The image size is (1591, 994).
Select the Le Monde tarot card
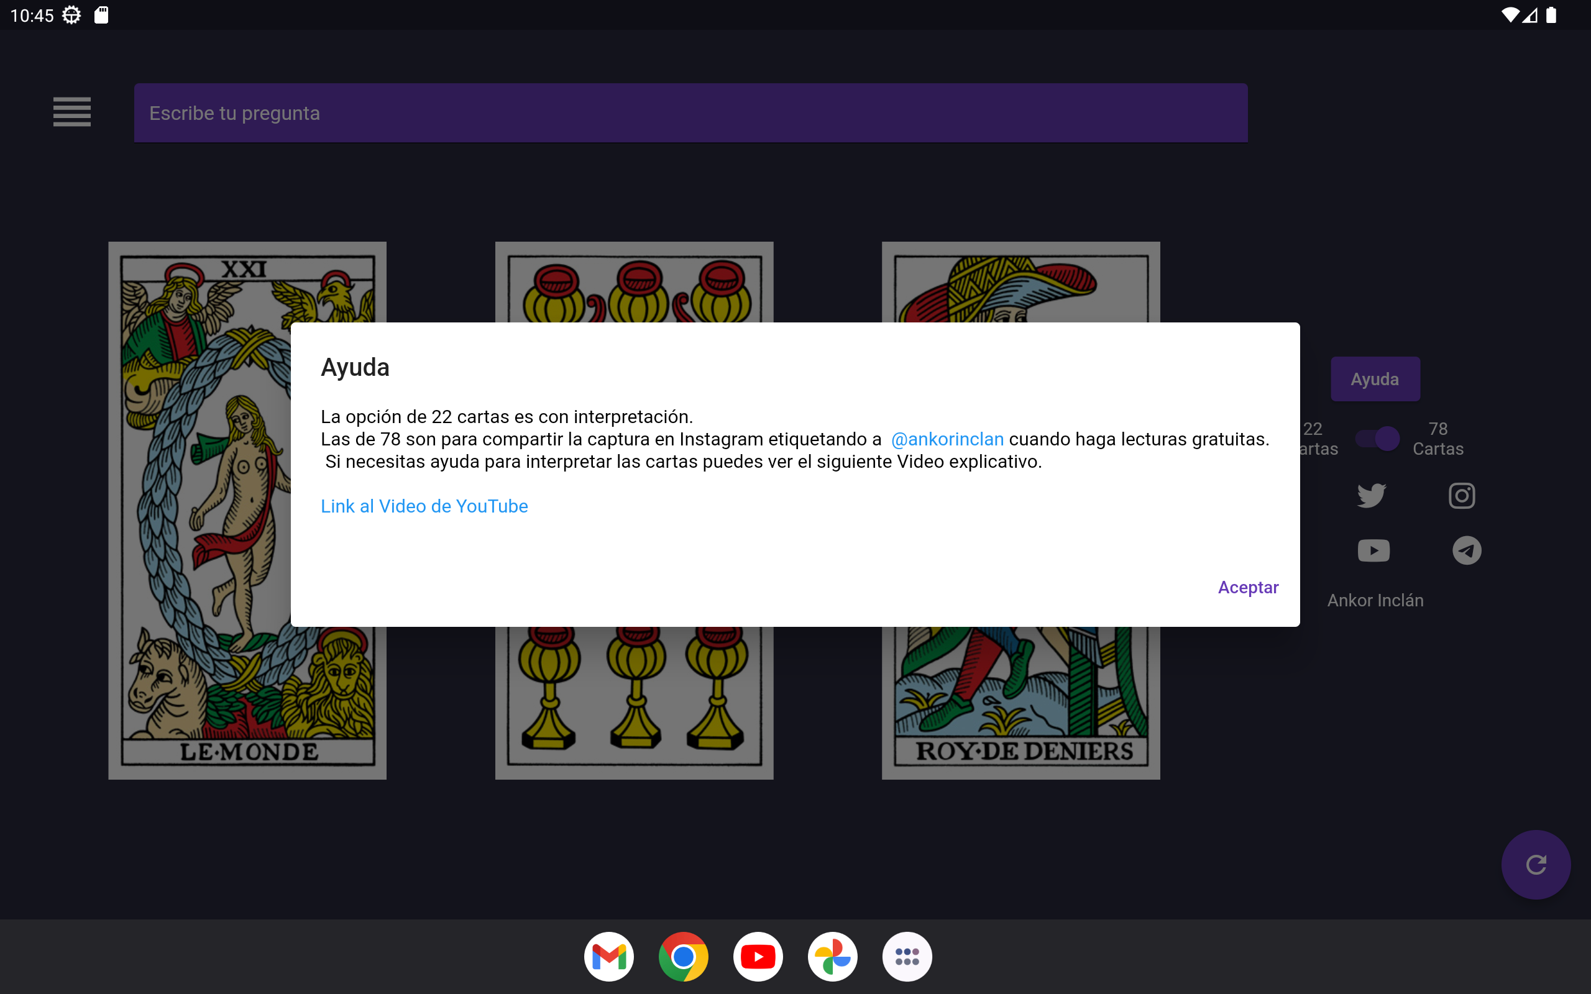pos(247,510)
